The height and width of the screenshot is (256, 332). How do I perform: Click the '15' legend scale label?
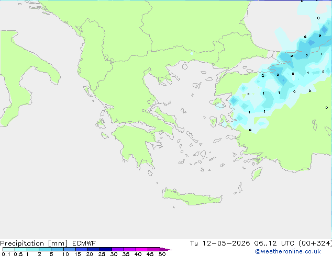point(78,254)
